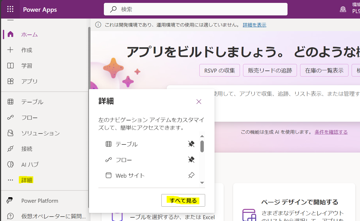Viewport: 360px width, 221px height.
Task: Click the Power Apps title in the header
Action: [x=40, y=10]
